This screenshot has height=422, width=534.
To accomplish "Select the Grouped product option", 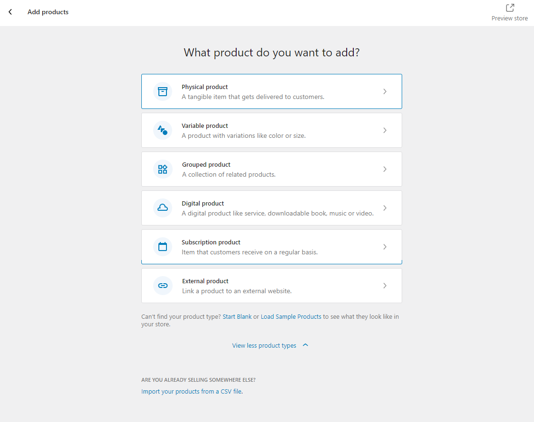I will coord(272,169).
